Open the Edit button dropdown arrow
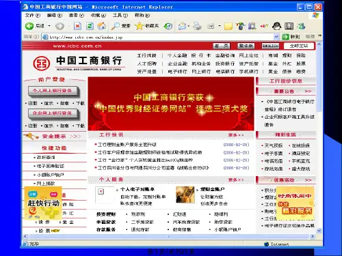 point(220,26)
